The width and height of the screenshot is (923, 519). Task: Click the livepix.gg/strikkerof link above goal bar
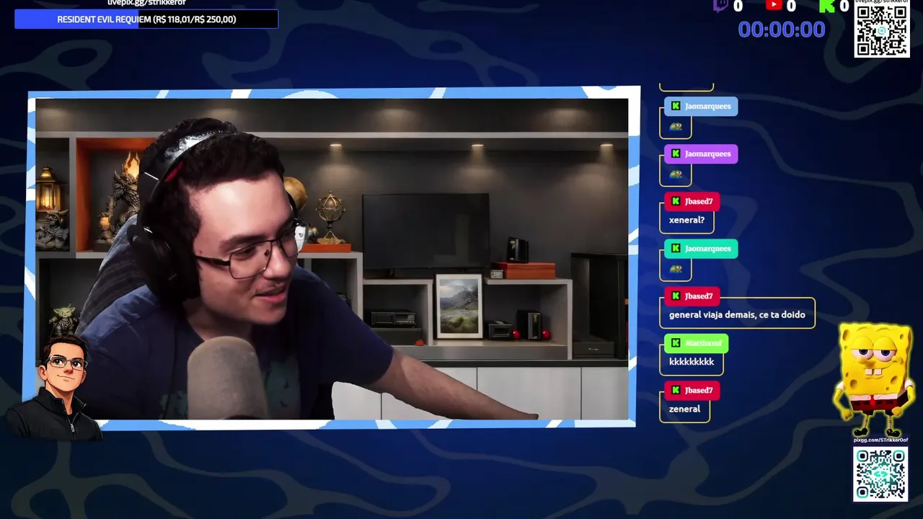point(146,3)
